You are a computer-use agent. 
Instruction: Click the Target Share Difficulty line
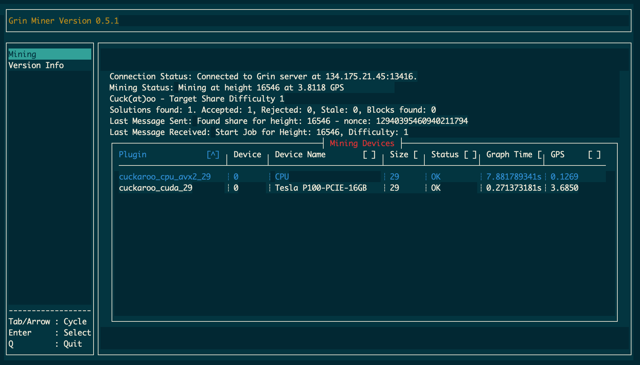point(197,99)
